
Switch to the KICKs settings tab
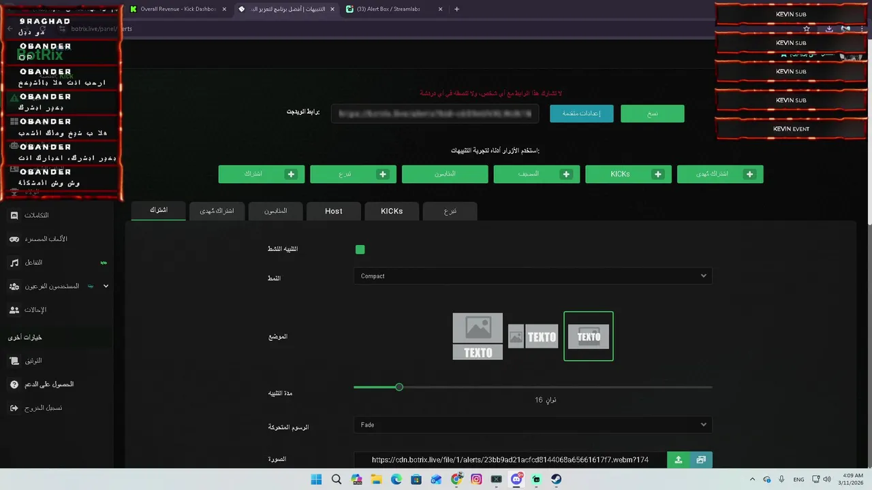click(x=392, y=211)
